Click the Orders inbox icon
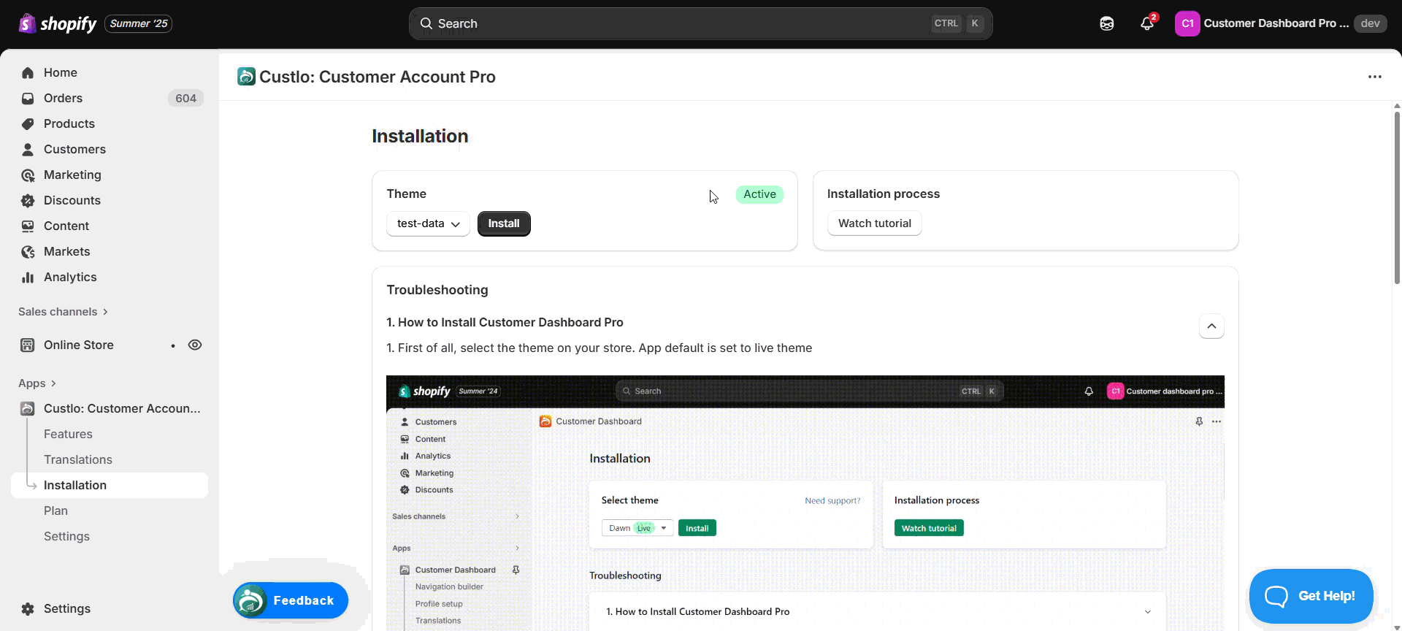Viewport: 1402px width, 631px height. pyautogui.click(x=28, y=98)
